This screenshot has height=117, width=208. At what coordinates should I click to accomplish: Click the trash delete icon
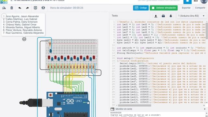12,8
